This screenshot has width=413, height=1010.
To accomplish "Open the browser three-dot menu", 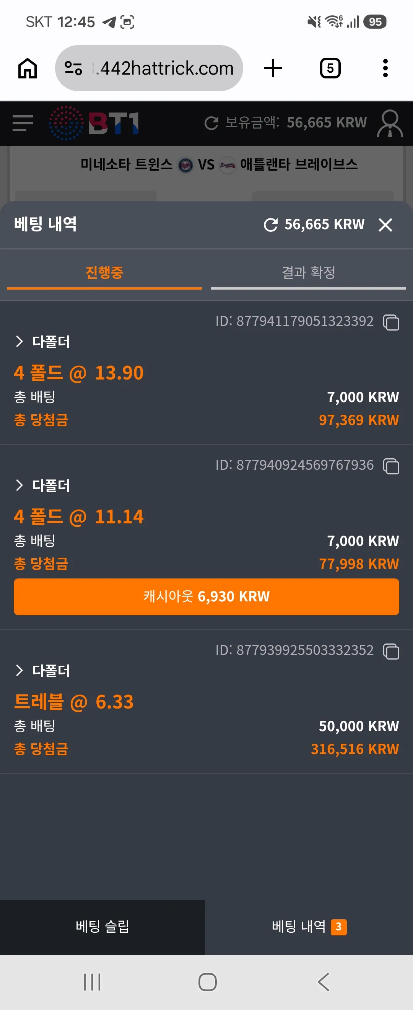I will coord(385,68).
